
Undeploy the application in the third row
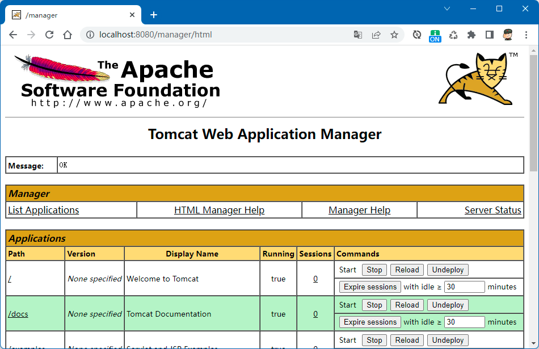pos(448,340)
